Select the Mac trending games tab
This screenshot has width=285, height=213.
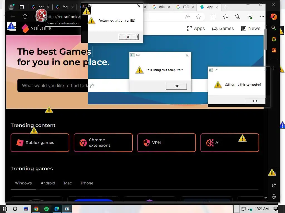(68, 183)
